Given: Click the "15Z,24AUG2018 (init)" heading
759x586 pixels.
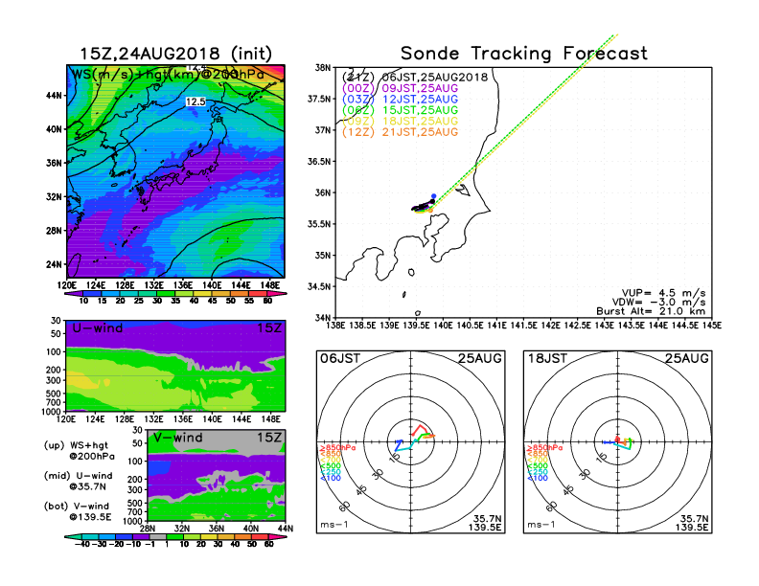Looking at the screenshot, I should 175,54.
